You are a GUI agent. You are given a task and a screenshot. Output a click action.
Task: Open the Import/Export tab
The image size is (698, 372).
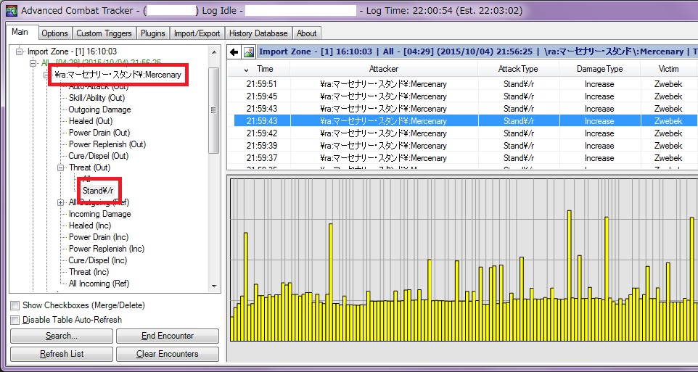[197, 33]
